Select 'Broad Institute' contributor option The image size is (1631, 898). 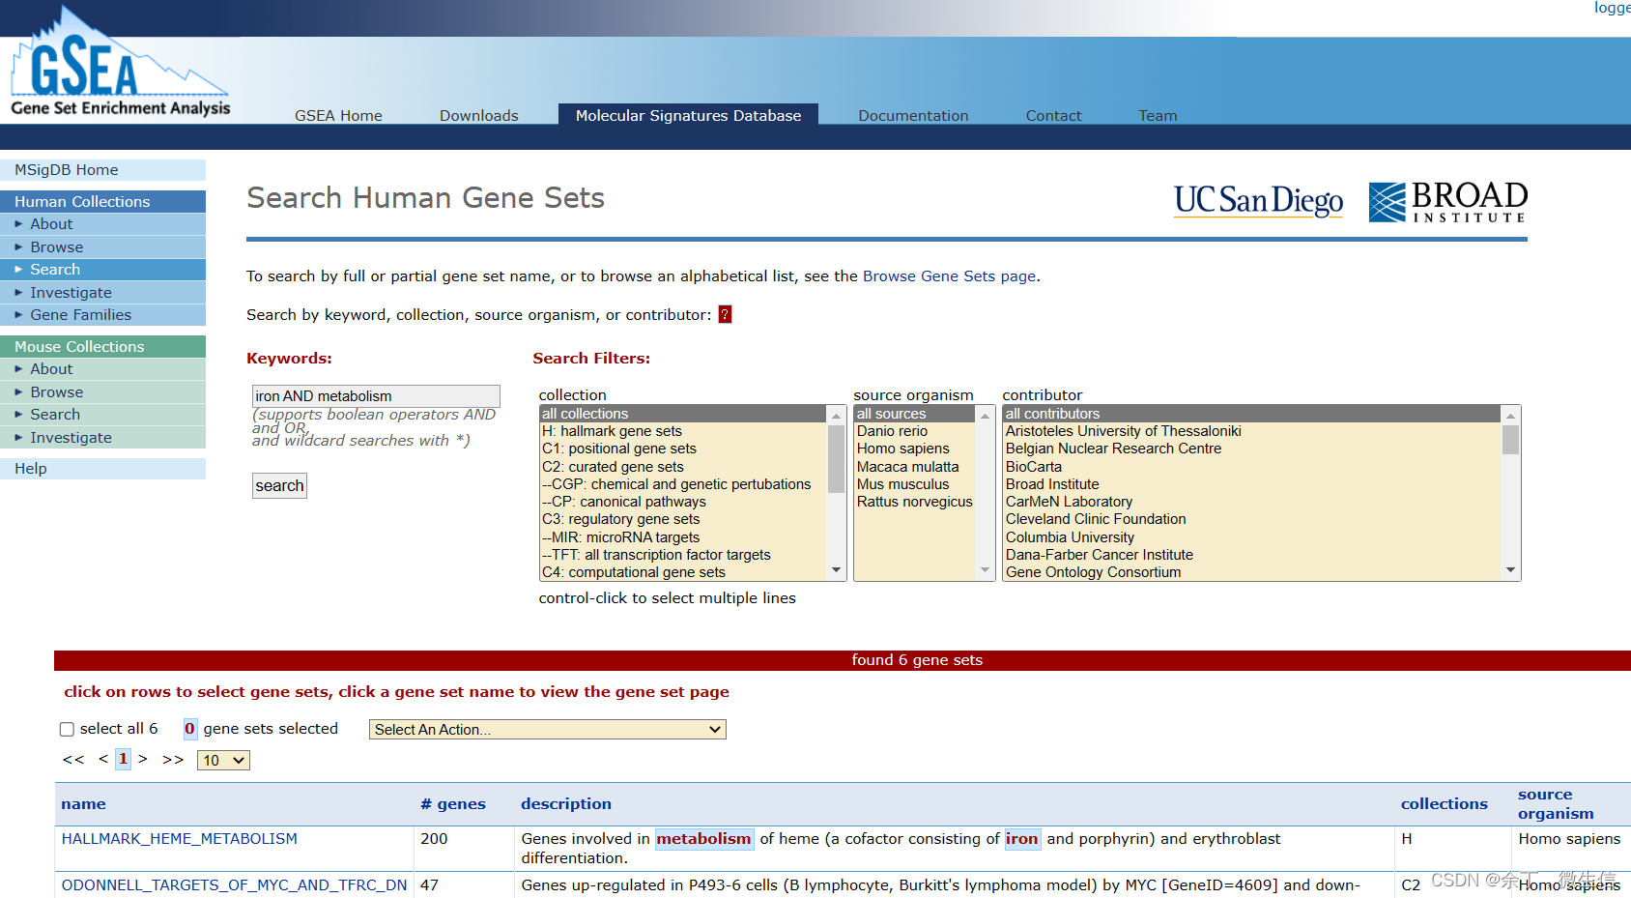pos(1252,484)
